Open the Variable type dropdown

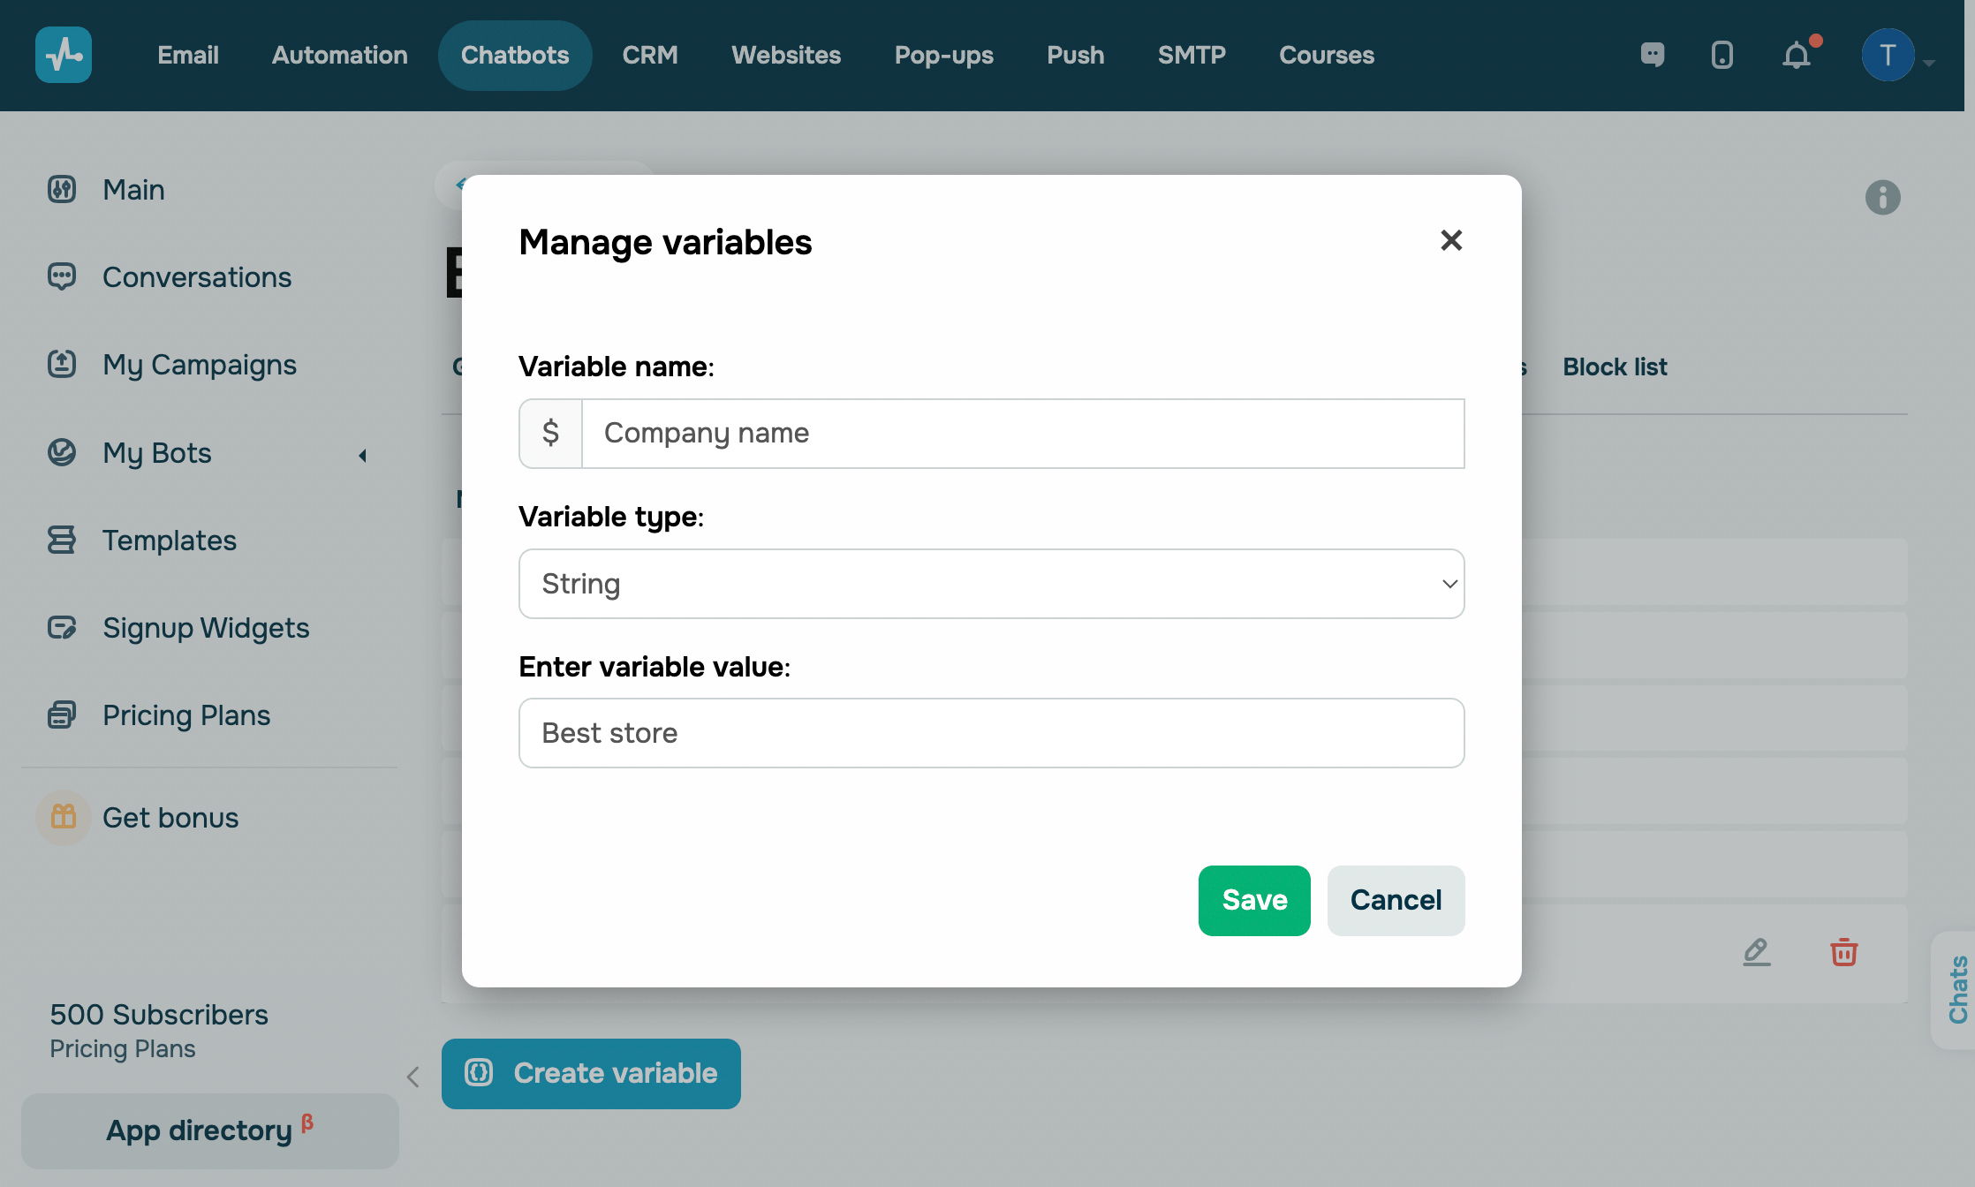point(991,584)
